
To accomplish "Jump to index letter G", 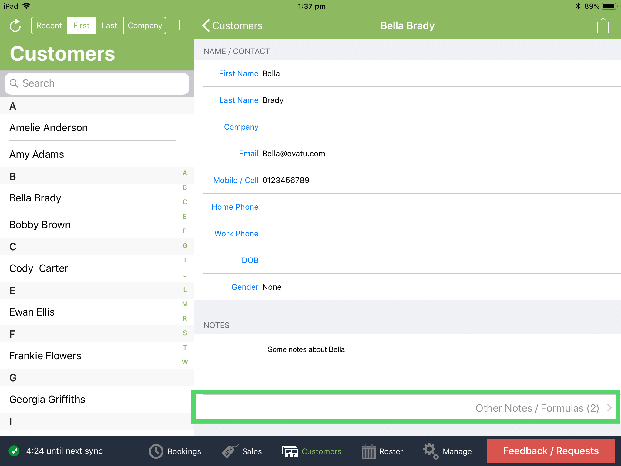I will coord(185,246).
